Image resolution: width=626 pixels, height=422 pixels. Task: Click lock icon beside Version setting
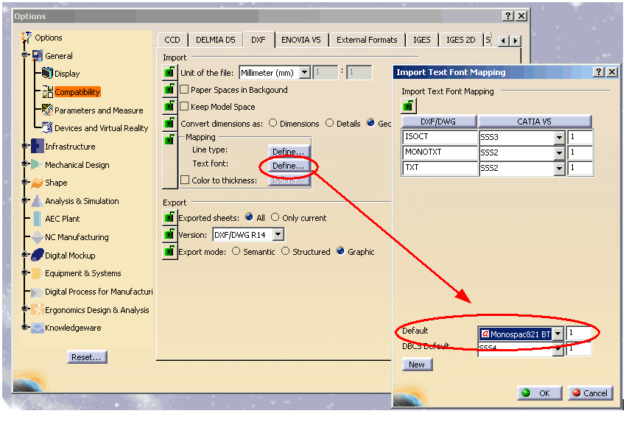[x=169, y=234]
